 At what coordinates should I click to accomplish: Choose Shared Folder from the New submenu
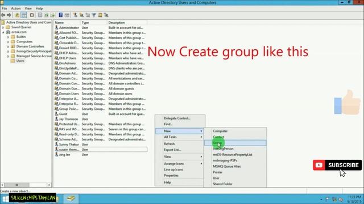pos(235,184)
